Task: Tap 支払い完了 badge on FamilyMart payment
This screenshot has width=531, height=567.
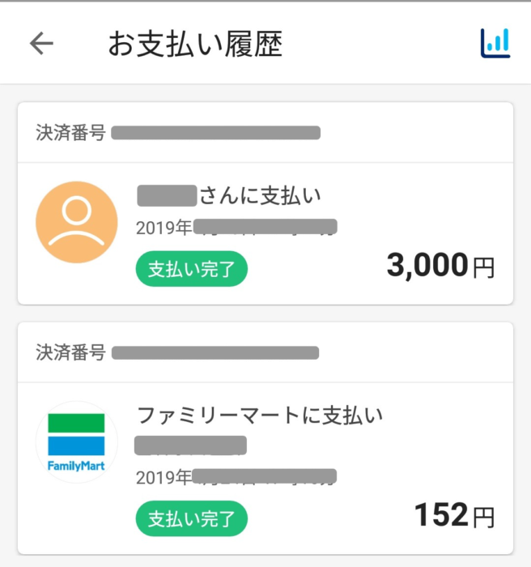Action: tap(192, 518)
